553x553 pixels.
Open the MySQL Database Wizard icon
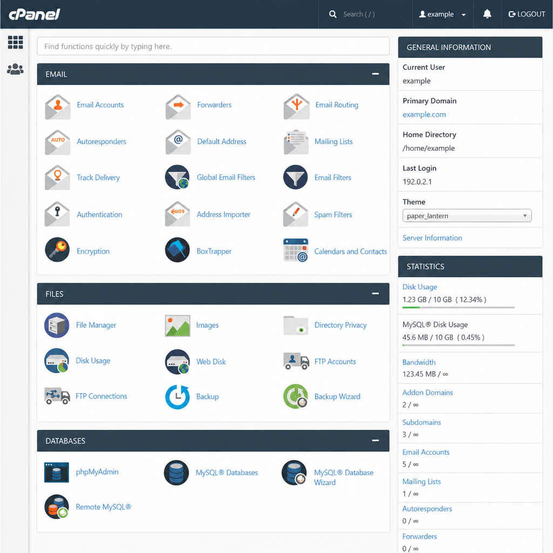(294, 473)
